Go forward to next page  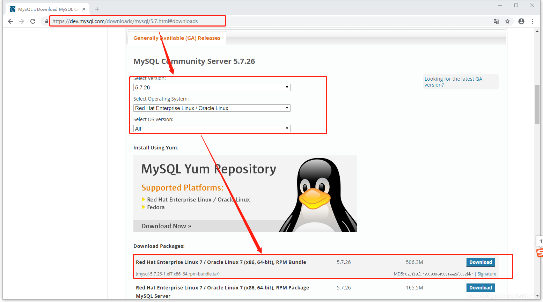(22, 21)
